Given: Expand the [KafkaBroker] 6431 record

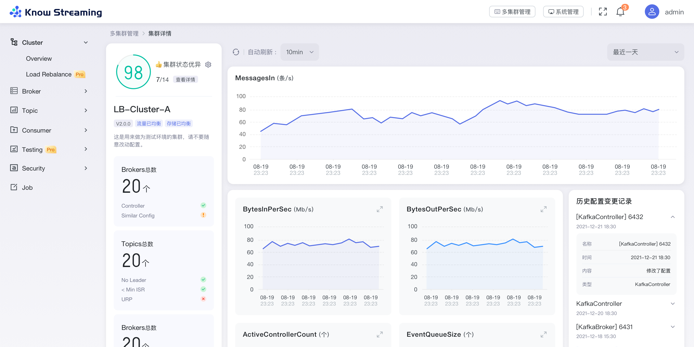Looking at the screenshot, I should [x=673, y=327].
